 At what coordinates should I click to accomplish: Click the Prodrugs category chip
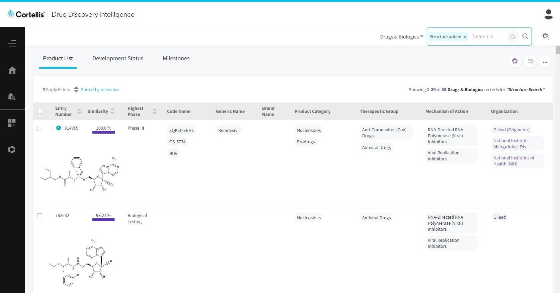[306, 142]
